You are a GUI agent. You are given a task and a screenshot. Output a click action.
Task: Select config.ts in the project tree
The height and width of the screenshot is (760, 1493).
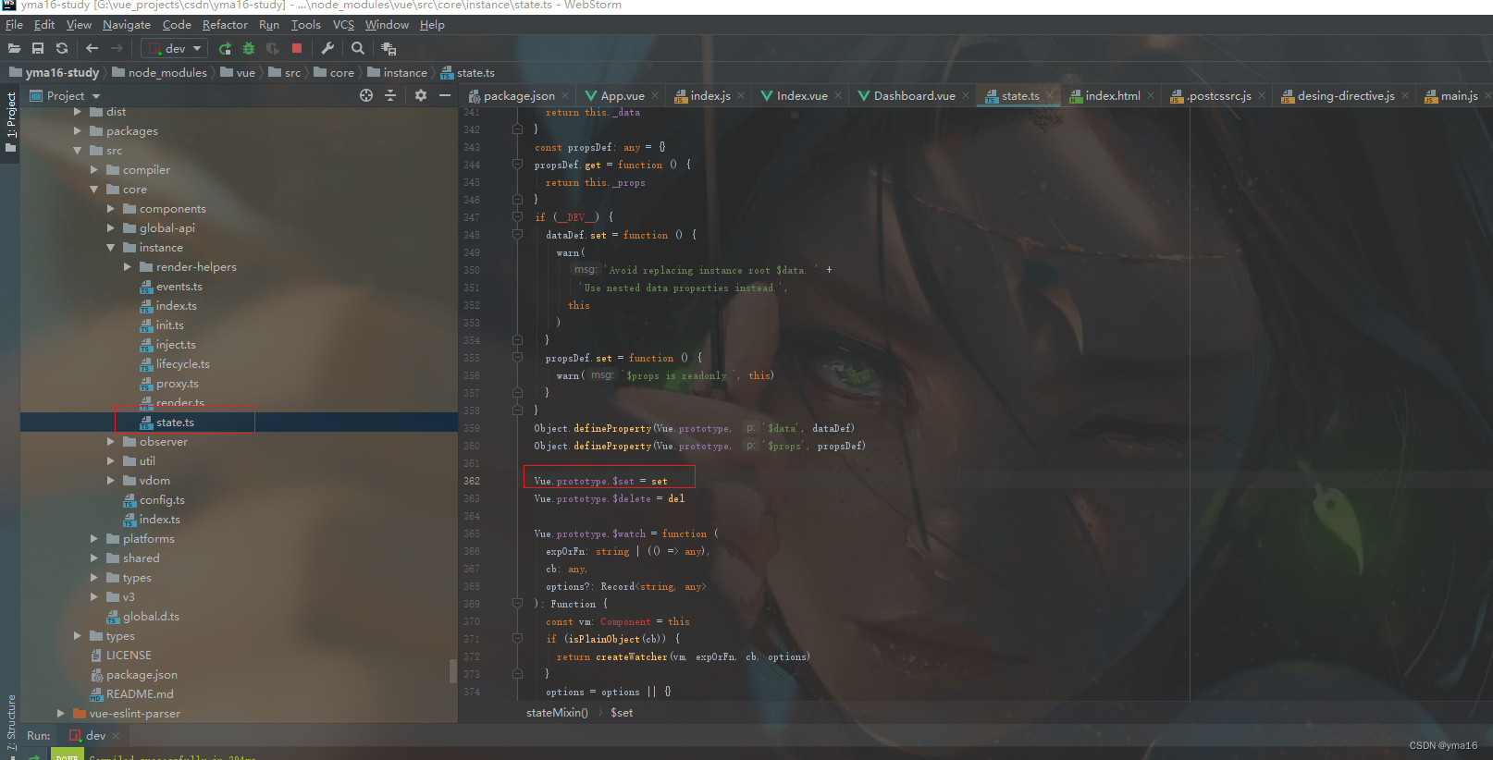coord(162,500)
